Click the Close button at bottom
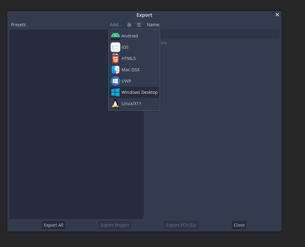The width and height of the screenshot is (305, 247). 239,225
